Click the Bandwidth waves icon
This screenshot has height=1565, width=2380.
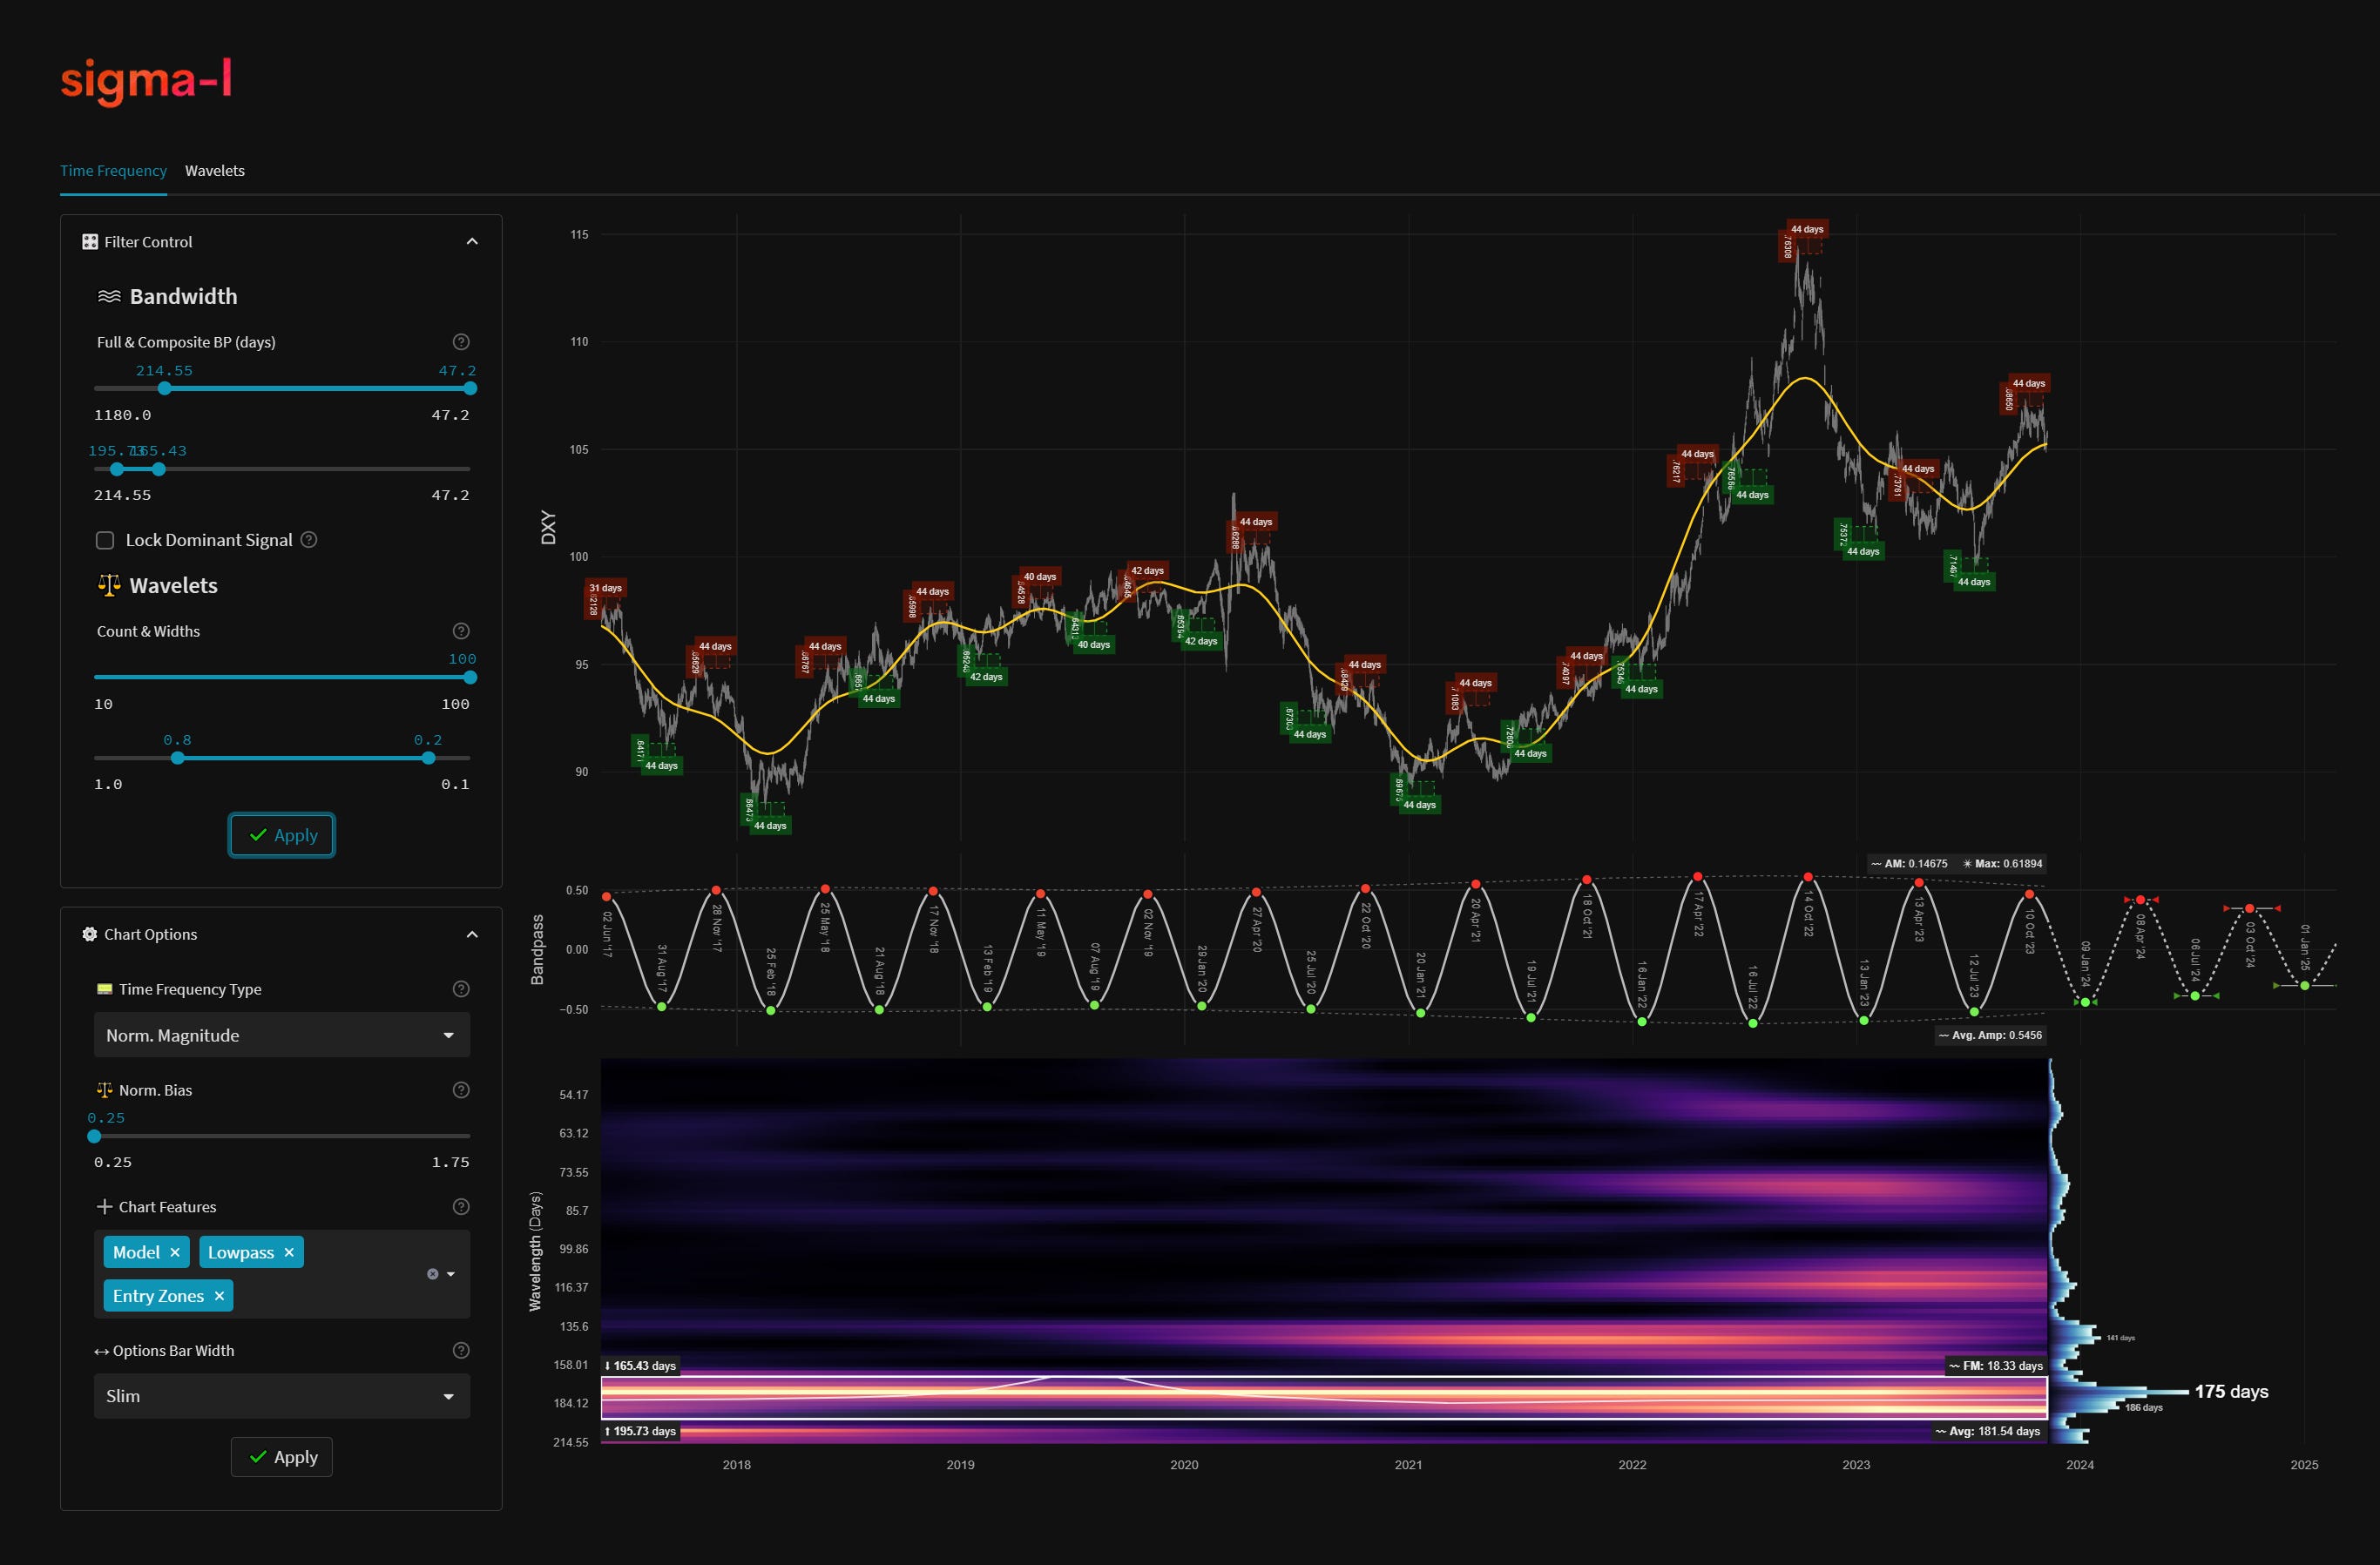click(x=109, y=296)
